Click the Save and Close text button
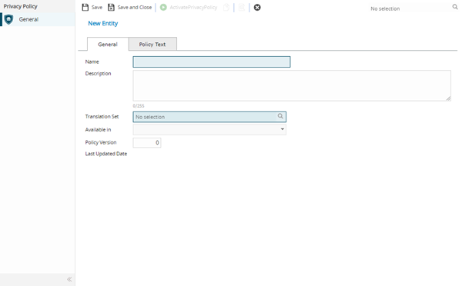The image size is (462, 286). pyautogui.click(x=135, y=8)
